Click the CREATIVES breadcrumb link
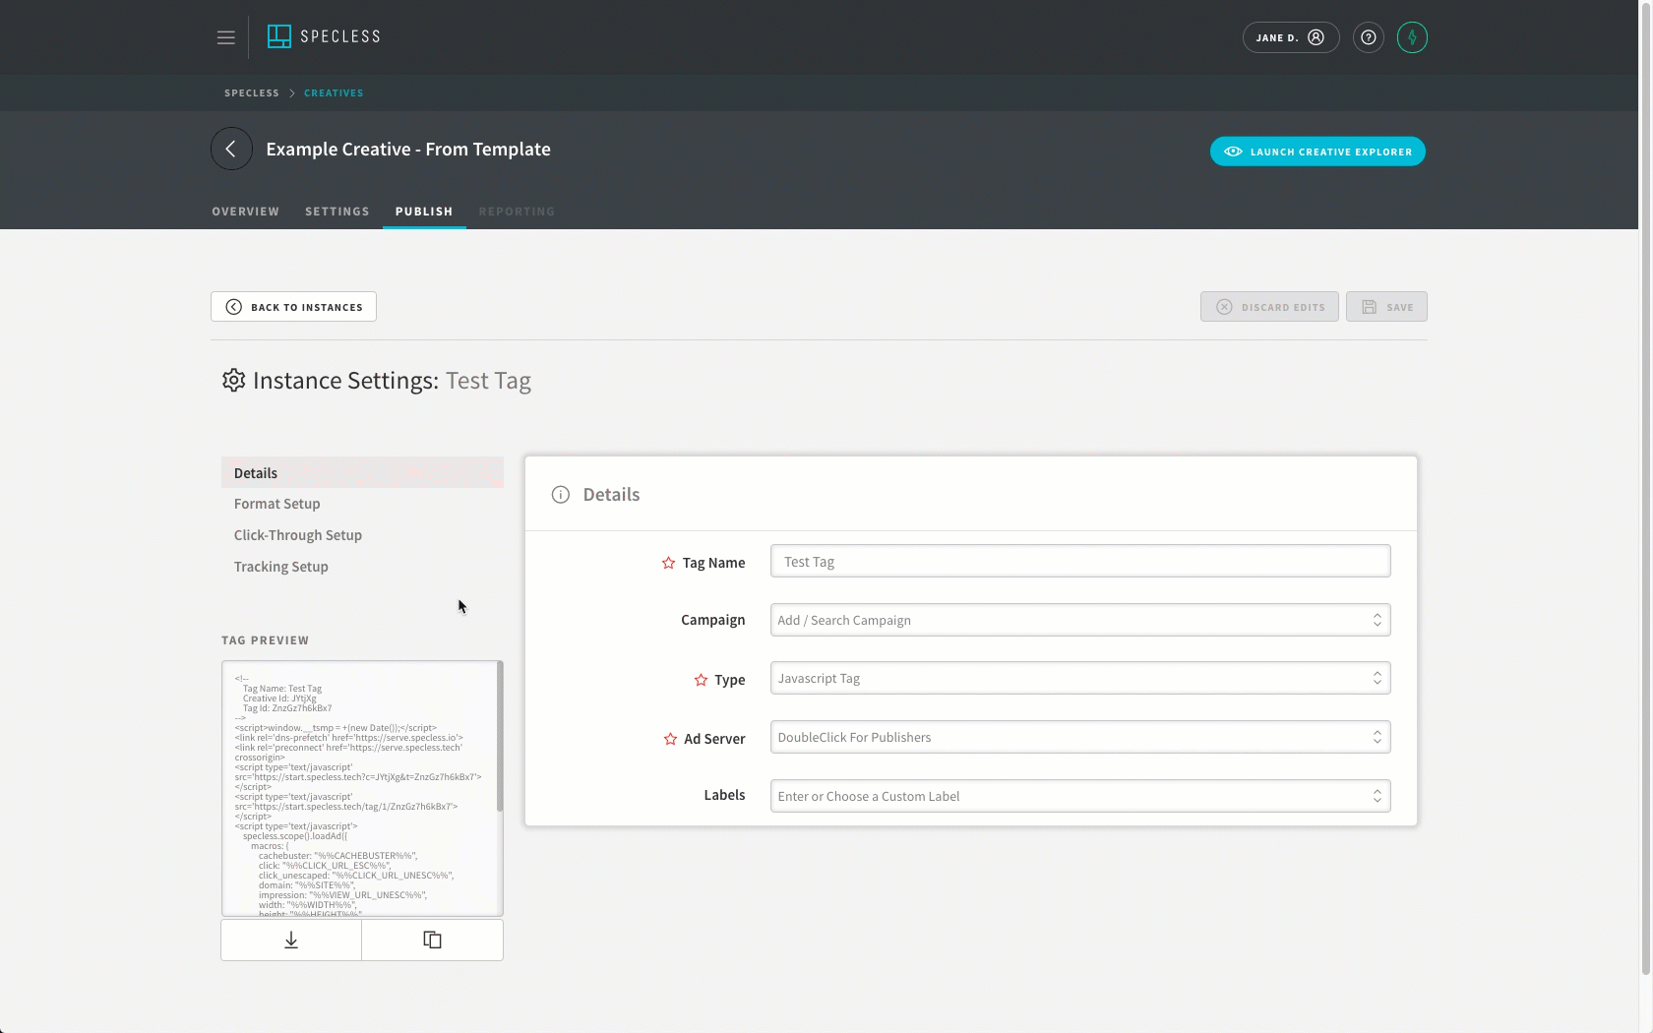Viewport: 1653px width, 1033px height. coord(334,92)
